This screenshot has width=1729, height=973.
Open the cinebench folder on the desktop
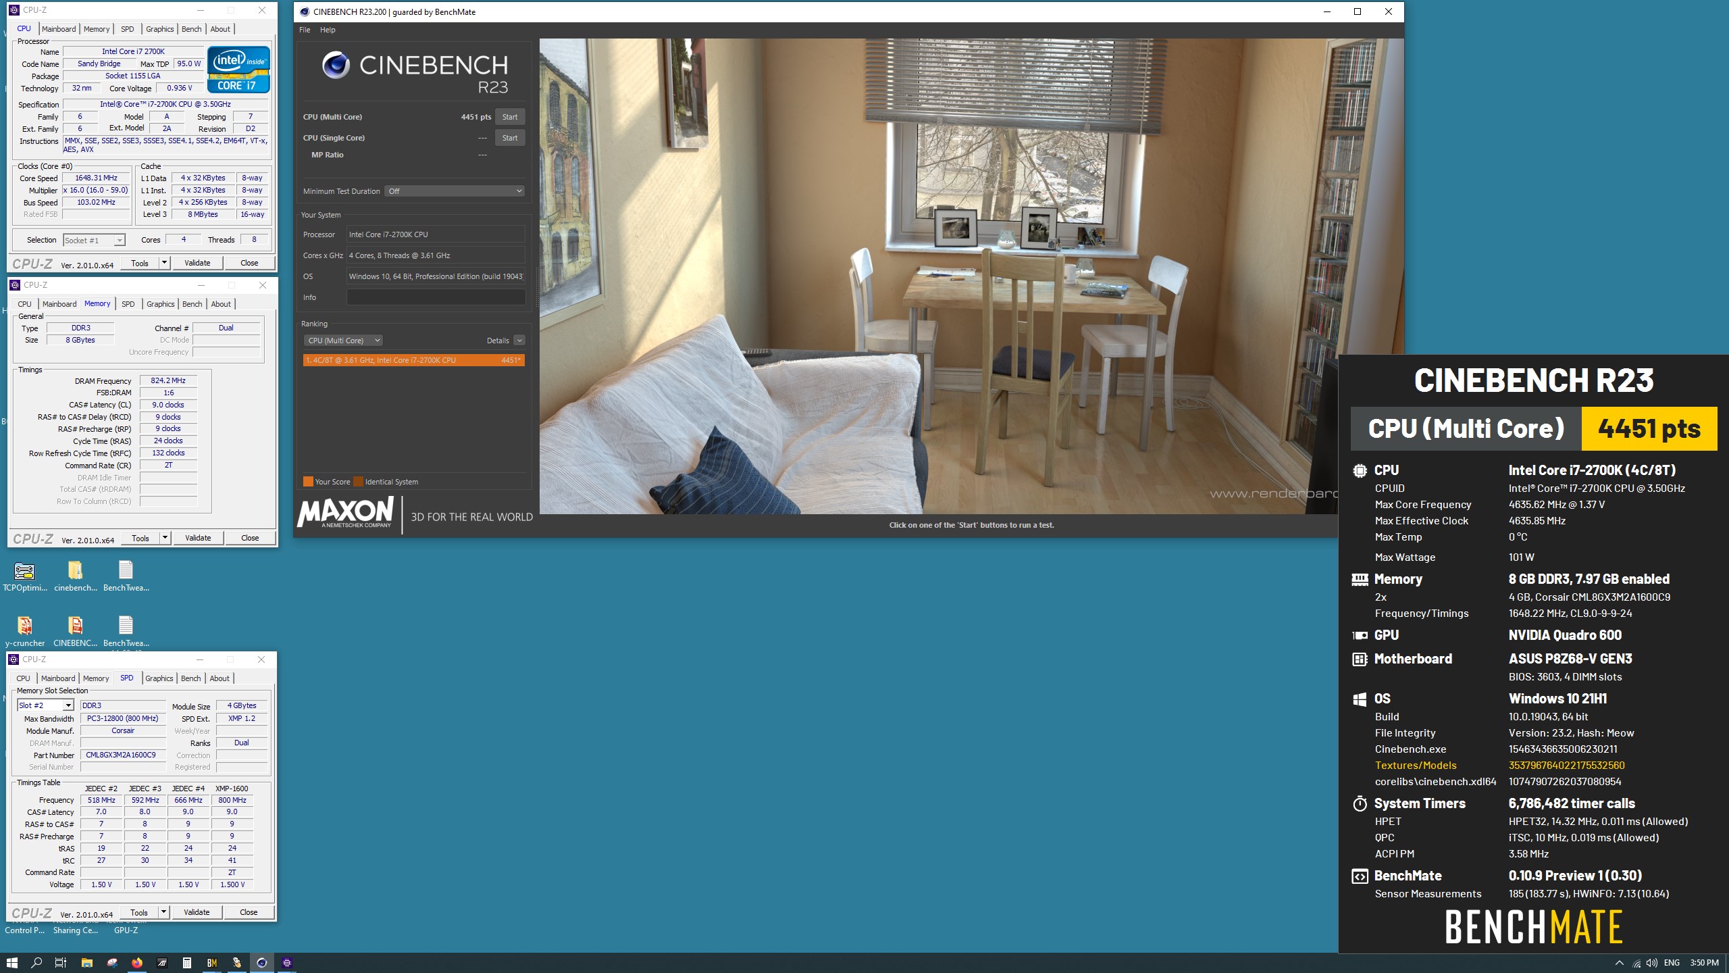75,576
